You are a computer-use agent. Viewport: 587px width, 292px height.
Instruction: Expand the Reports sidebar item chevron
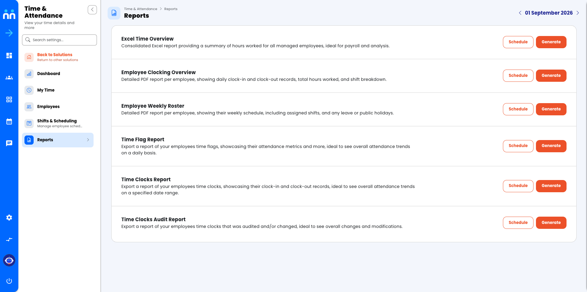click(88, 140)
